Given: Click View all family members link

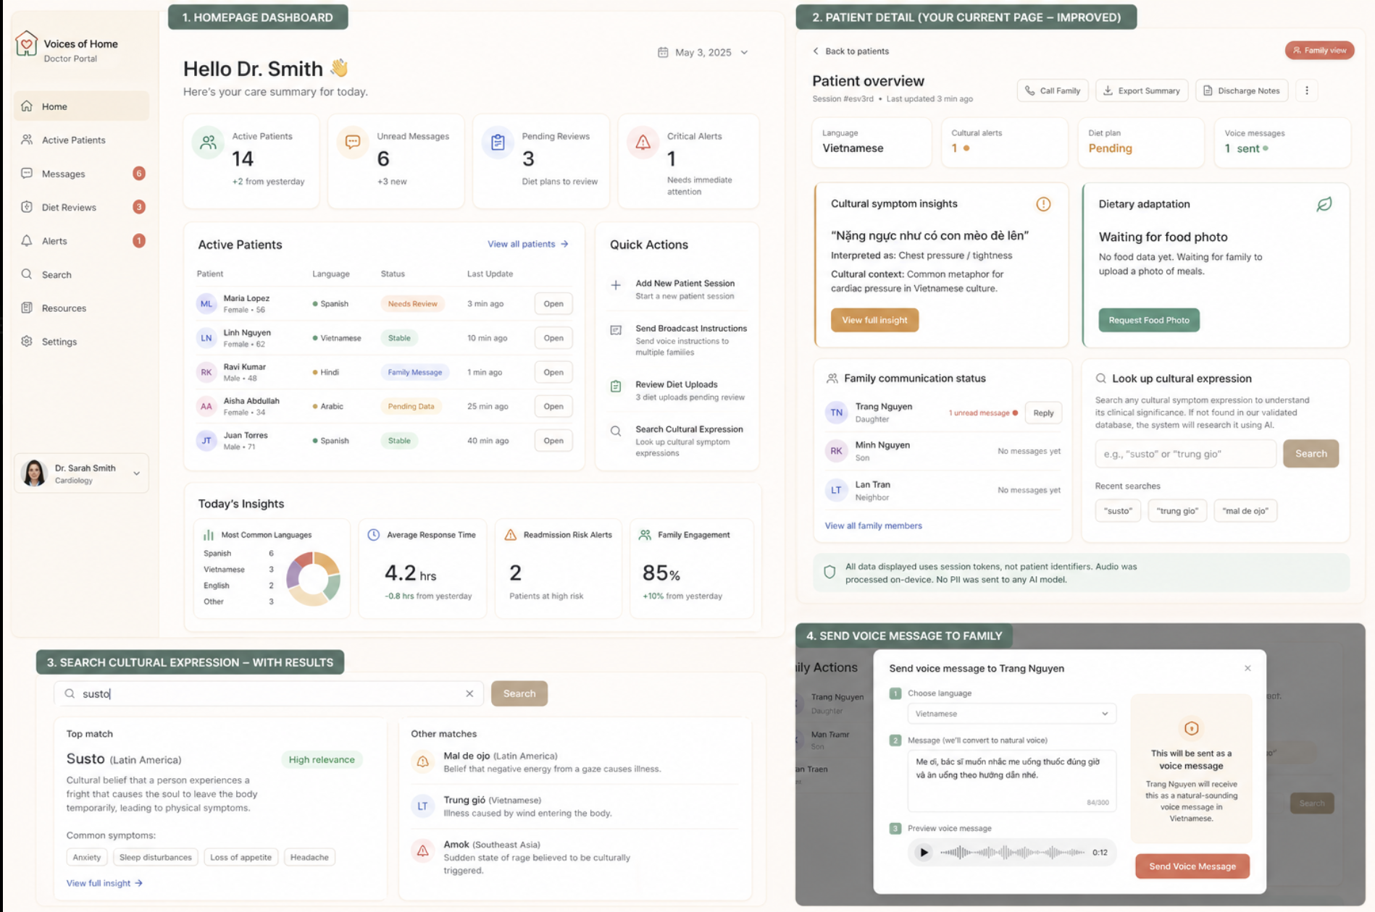Looking at the screenshot, I should [x=873, y=525].
